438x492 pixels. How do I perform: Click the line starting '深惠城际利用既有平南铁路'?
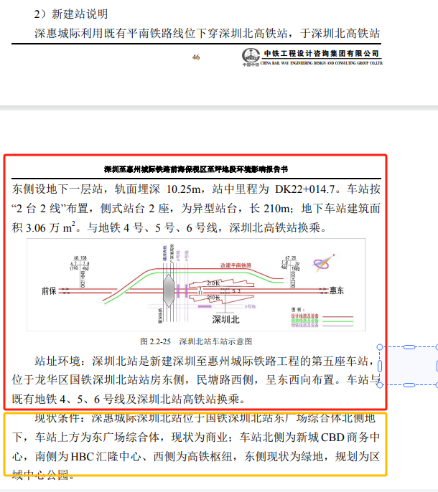207,33
